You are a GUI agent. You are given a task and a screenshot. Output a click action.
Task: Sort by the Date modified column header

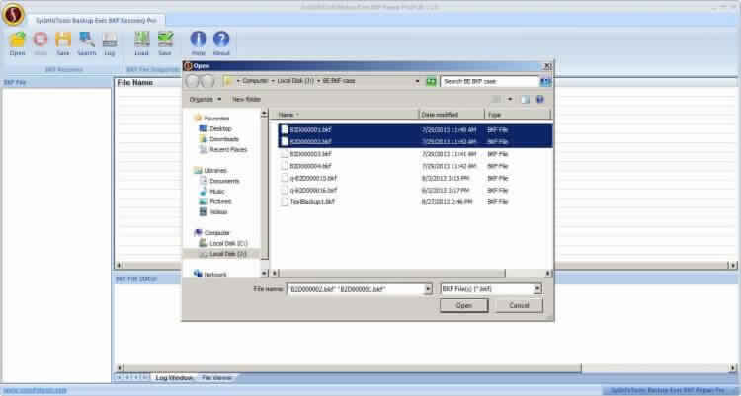[452, 115]
